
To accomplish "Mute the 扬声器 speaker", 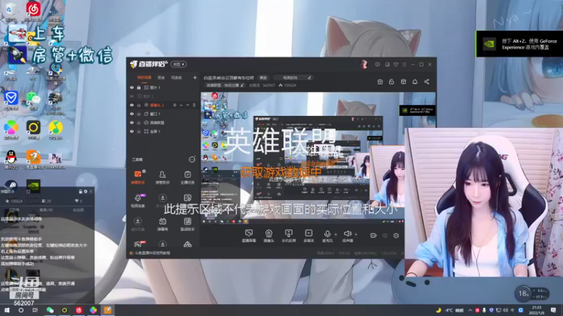I will (347, 234).
